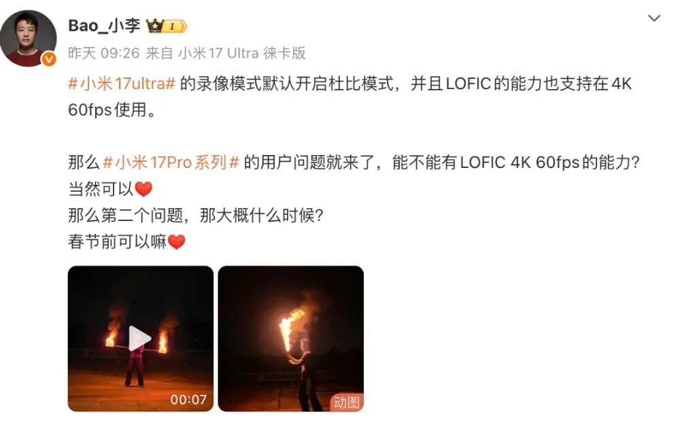Open the #小米17Pro系列# hashtag topic
Screen dimensions: 680x421
click(171, 163)
